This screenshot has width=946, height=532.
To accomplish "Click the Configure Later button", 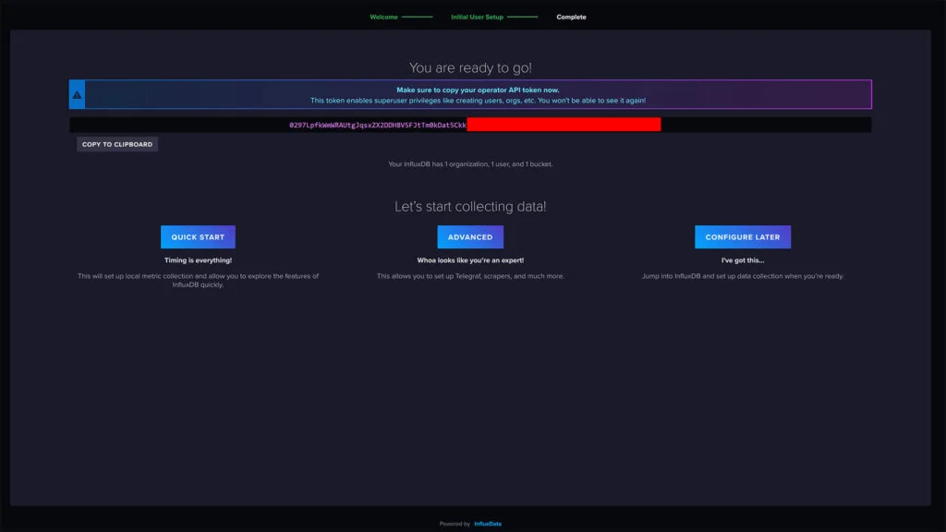I will click(x=743, y=237).
